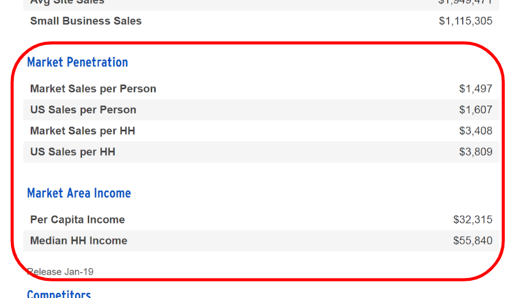This screenshot has height=298, width=521.
Task: Click the $55,840 median income value
Action: [472, 241]
